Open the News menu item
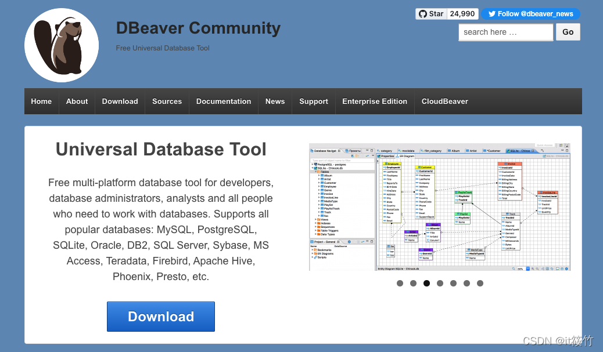Image resolution: width=603 pixels, height=352 pixels. tap(275, 101)
